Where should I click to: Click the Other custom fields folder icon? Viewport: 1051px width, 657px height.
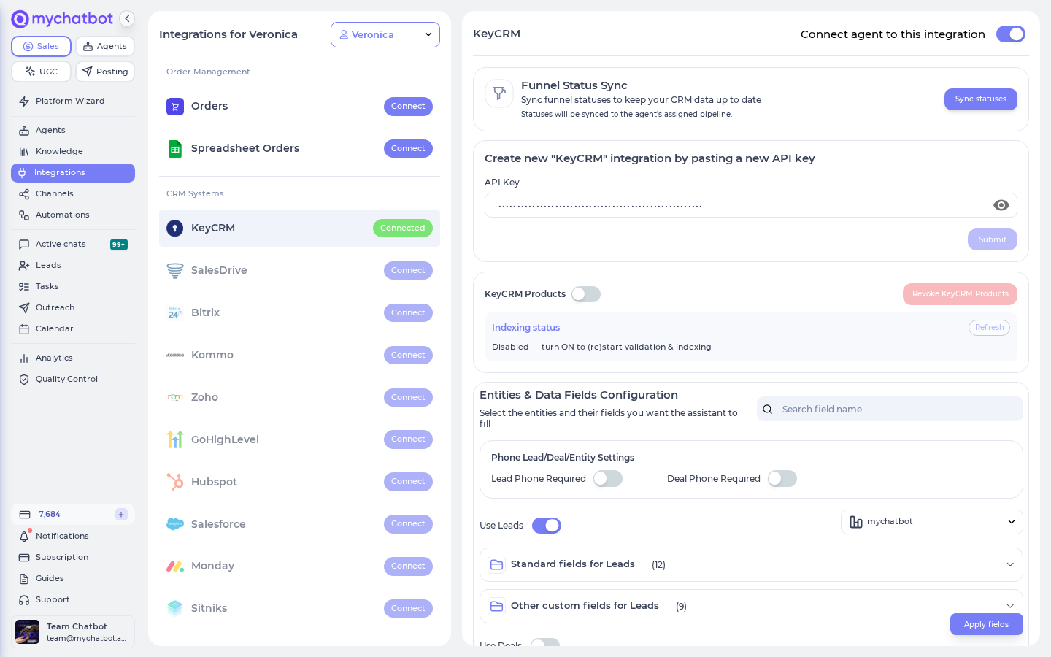pyautogui.click(x=497, y=607)
